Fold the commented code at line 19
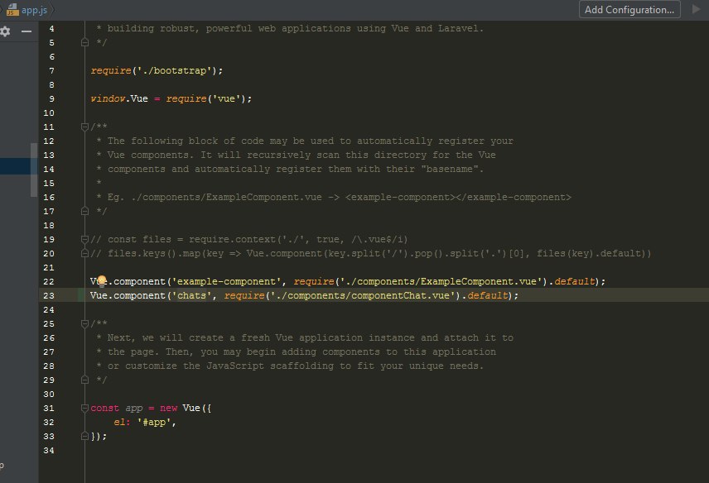Image resolution: width=709 pixels, height=483 pixels. coord(84,239)
